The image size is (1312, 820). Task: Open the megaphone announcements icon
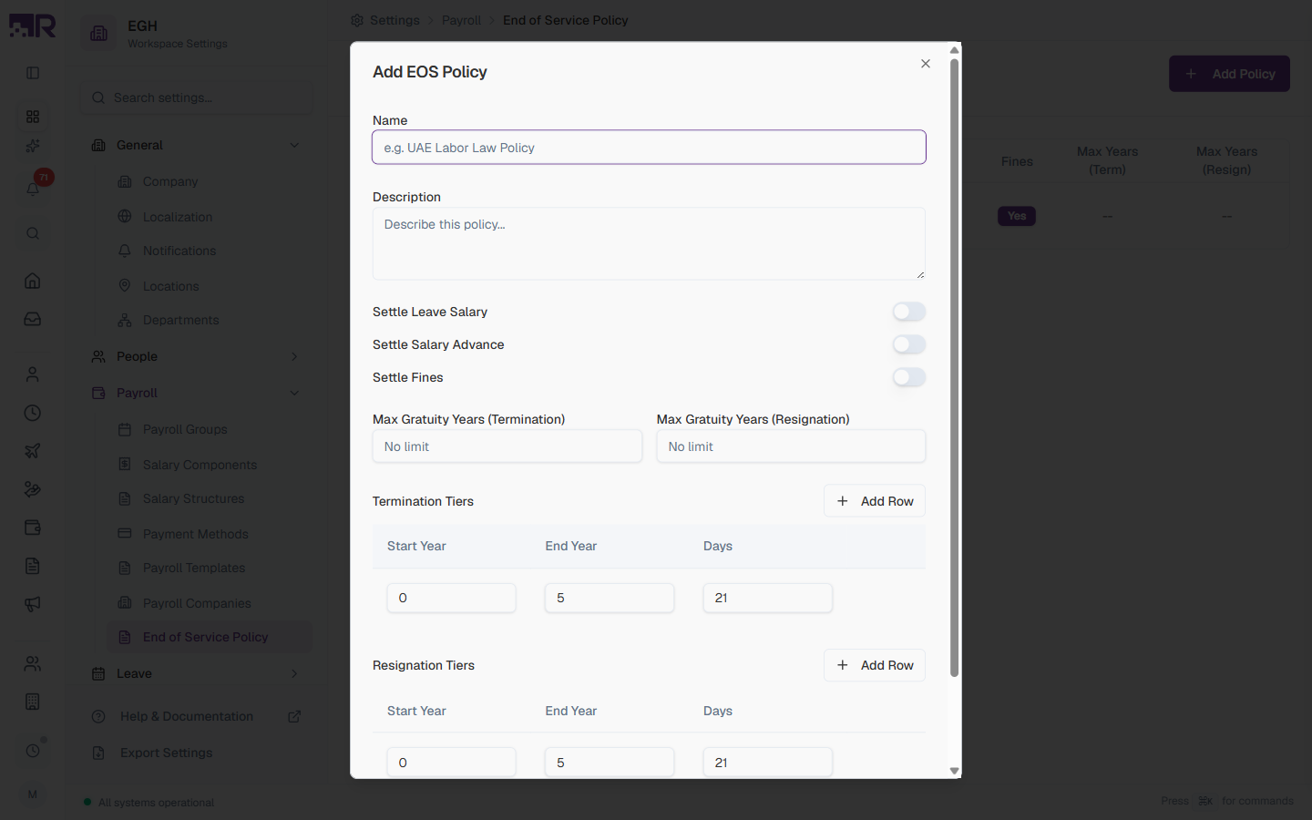coord(33,604)
